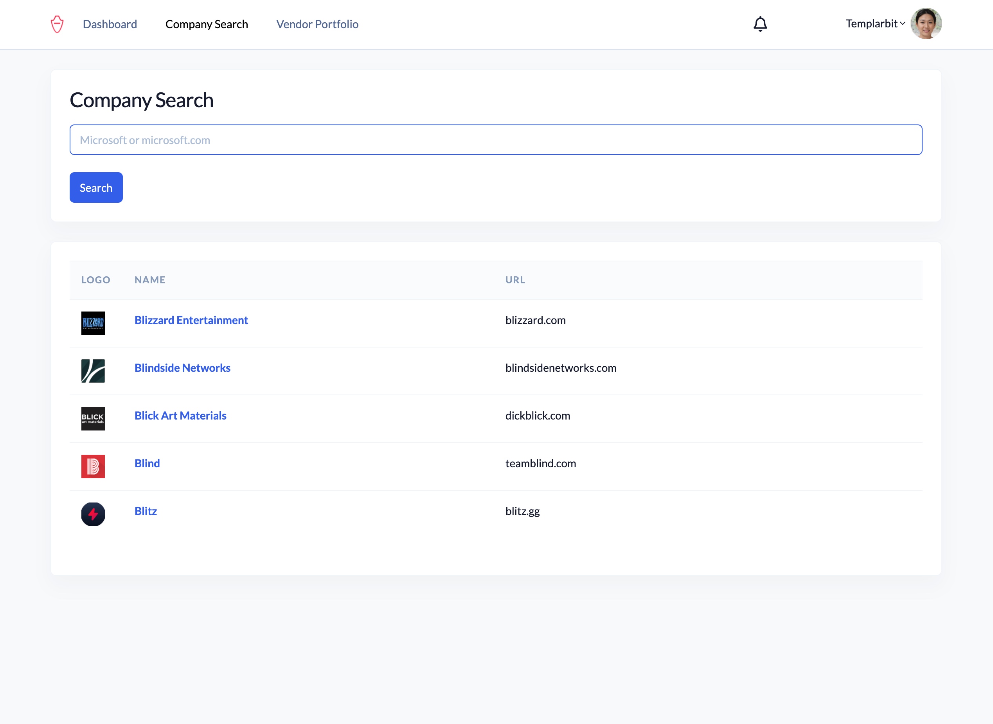This screenshot has height=724, width=993.
Task: Open the Vendor Portfolio page
Action: [x=317, y=24]
